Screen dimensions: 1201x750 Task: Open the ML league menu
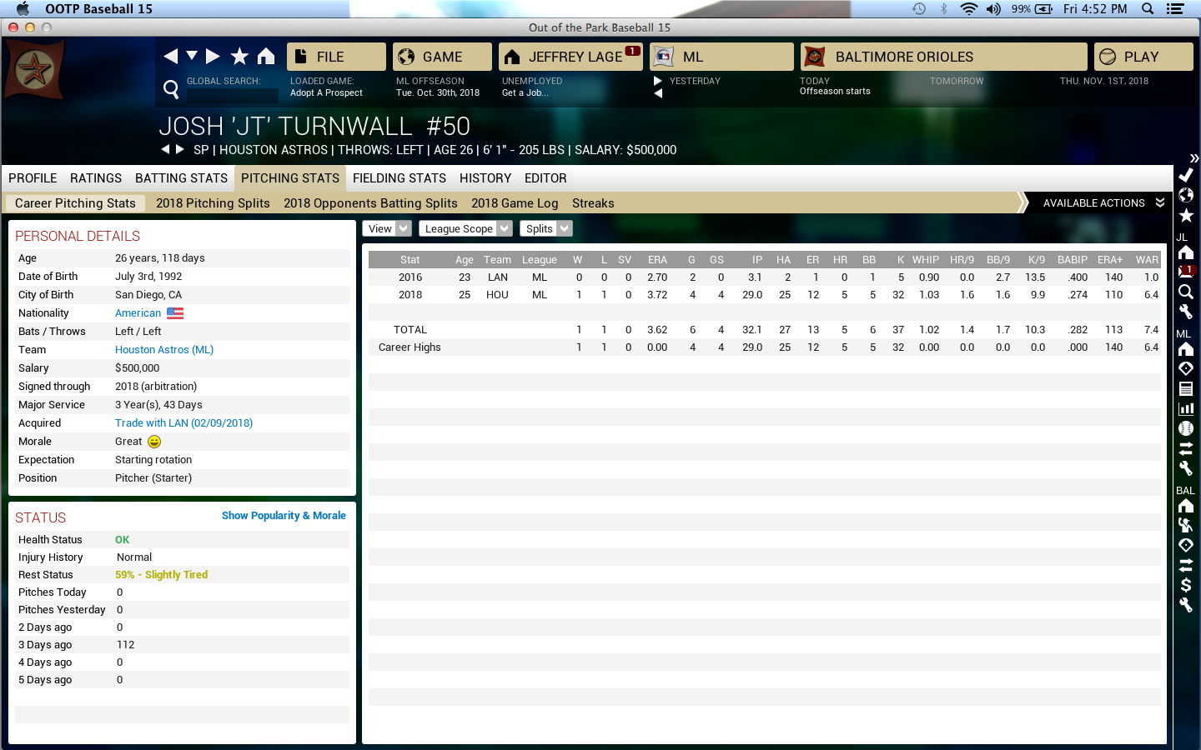click(721, 57)
